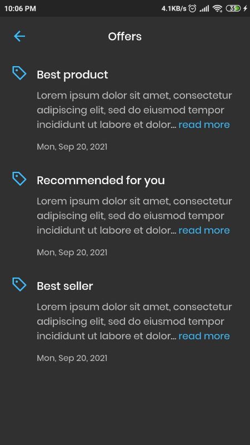Tap the date under Best product
This screenshot has width=250, height=445.
pyautogui.click(x=72, y=147)
